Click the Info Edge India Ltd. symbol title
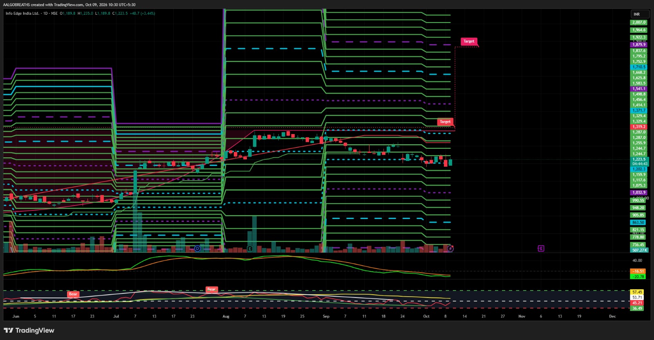 (x=22, y=13)
